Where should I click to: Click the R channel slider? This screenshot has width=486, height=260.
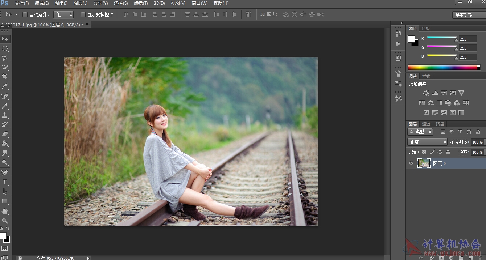tap(442, 37)
